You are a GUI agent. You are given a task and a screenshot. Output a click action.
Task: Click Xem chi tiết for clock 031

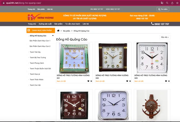[61, 81]
